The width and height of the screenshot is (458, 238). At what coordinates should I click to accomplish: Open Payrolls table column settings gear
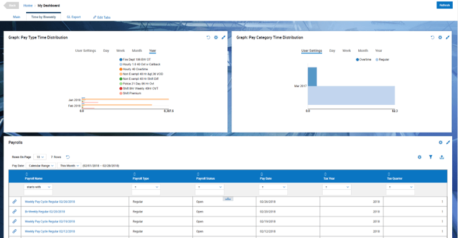coord(420,157)
